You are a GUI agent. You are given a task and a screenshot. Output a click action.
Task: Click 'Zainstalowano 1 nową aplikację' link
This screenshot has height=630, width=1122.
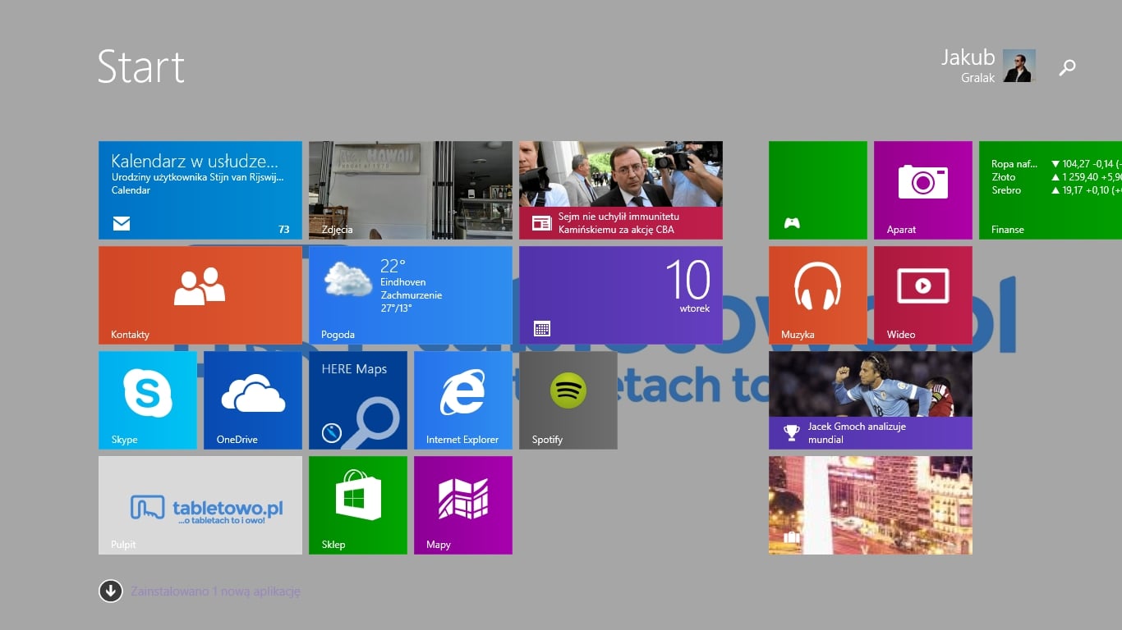(216, 591)
